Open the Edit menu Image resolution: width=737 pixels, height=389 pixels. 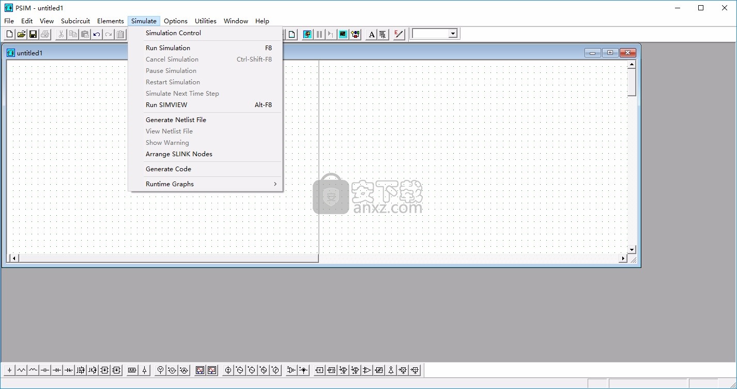[x=27, y=21]
